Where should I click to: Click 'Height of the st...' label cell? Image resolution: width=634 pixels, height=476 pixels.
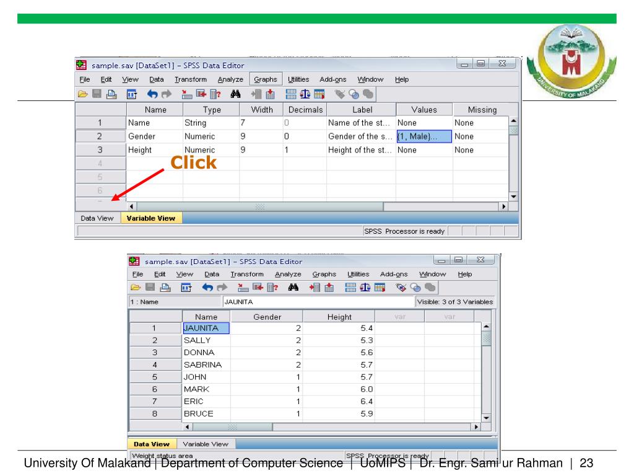tap(361, 150)
